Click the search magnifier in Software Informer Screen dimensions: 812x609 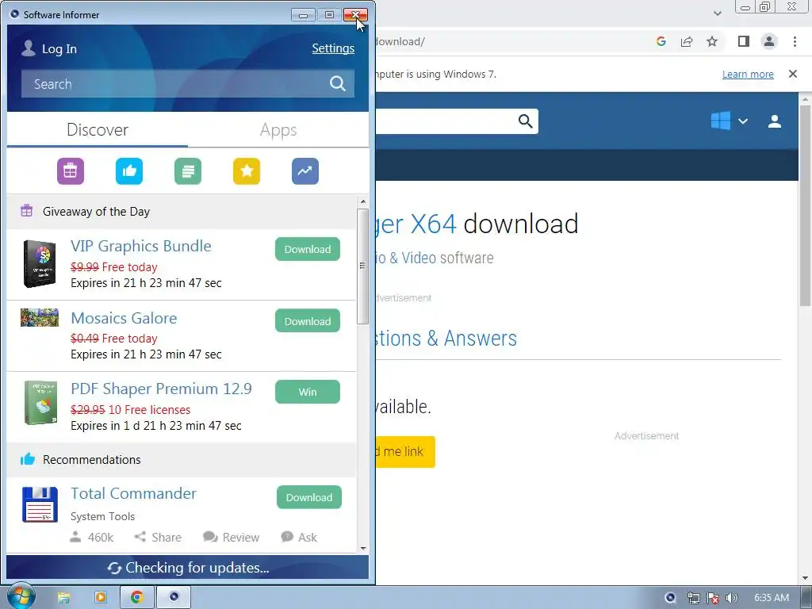point(338,83)
